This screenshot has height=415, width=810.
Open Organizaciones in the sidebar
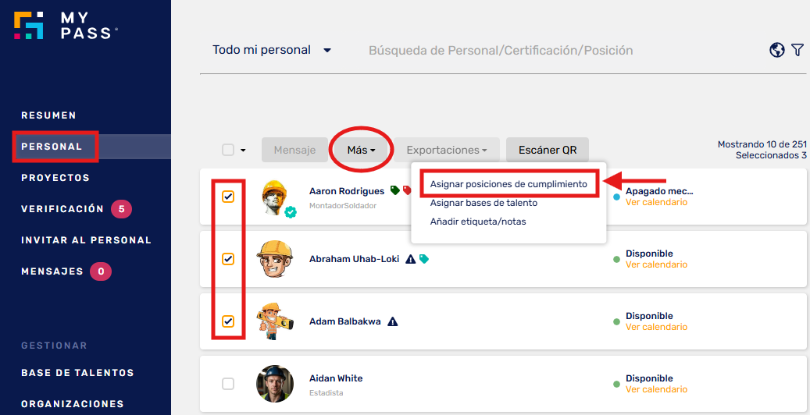pos(73,403)
